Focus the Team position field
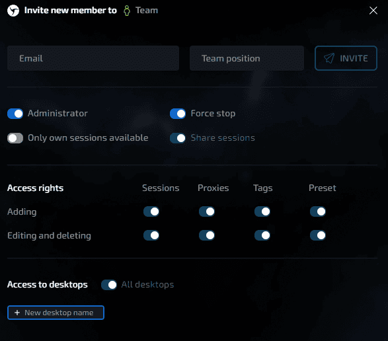Image resolution: width=388 pixels, height=341 pixels. pyautogui.click(x=247, y=58)
